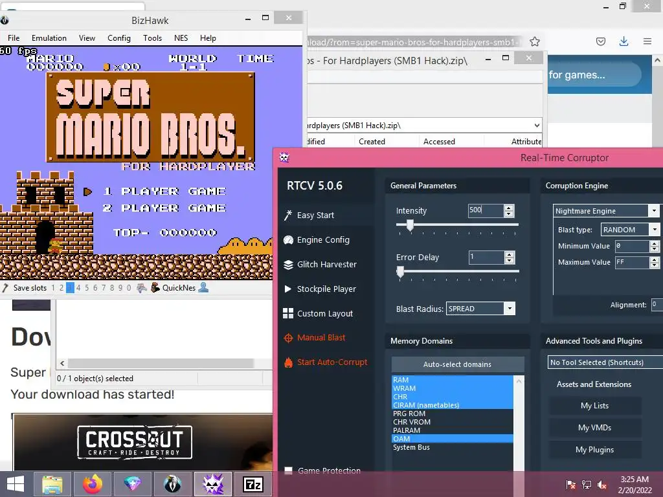Open BizHawk File menu
The height and width of the screenshot is (497, 663).
click(14, 38)
